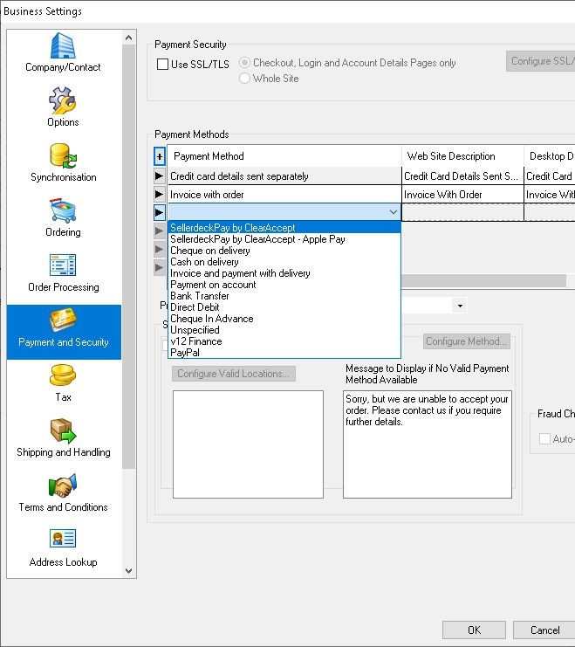Select the Credit card details sent separately cell

[284, 176]
